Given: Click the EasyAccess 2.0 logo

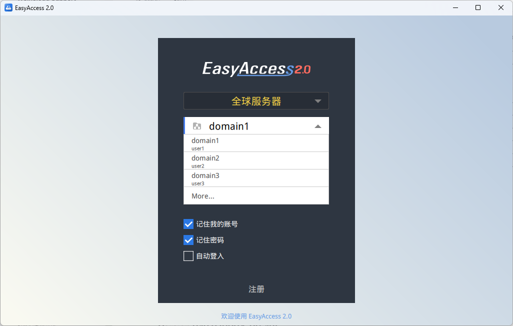Looking at the screenshot, I should tap(256, 68).
